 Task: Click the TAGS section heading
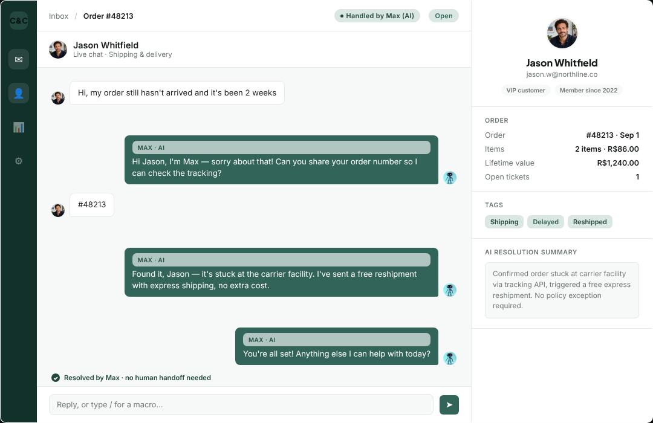click(x=494, y=205)
